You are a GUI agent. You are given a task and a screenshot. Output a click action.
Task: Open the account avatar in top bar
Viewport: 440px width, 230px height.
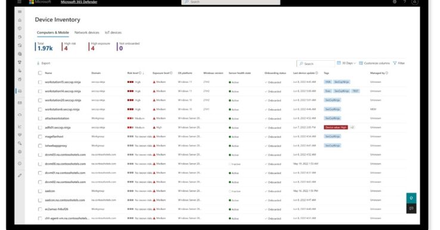415,2
